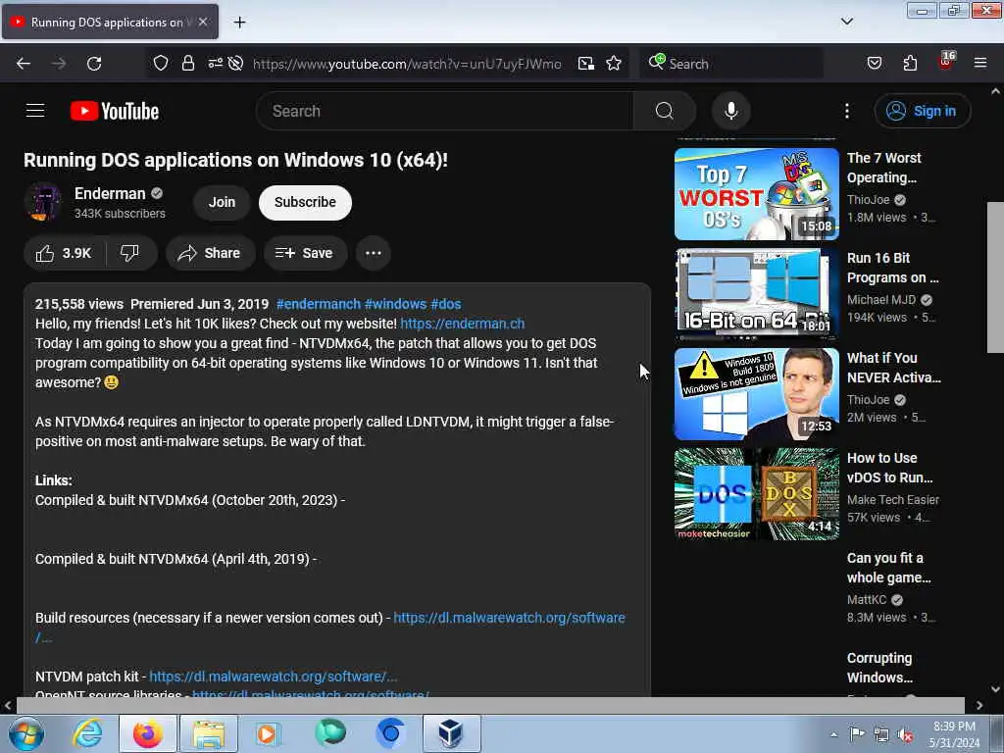This screenshot has width=1004, height=753.
Task: Open more actions ellipsis under video
Action: 374,253
